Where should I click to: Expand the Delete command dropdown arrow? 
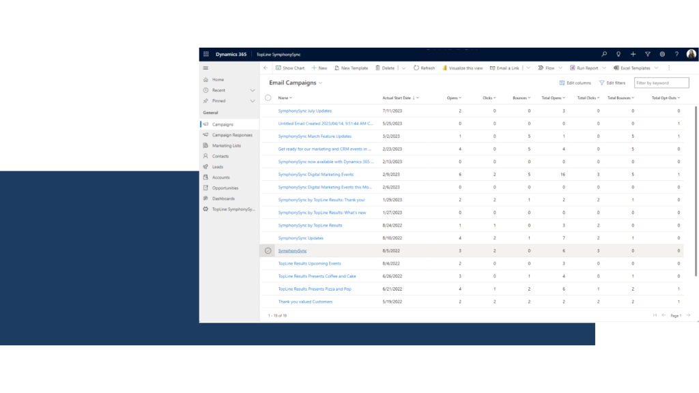(404, 68)
